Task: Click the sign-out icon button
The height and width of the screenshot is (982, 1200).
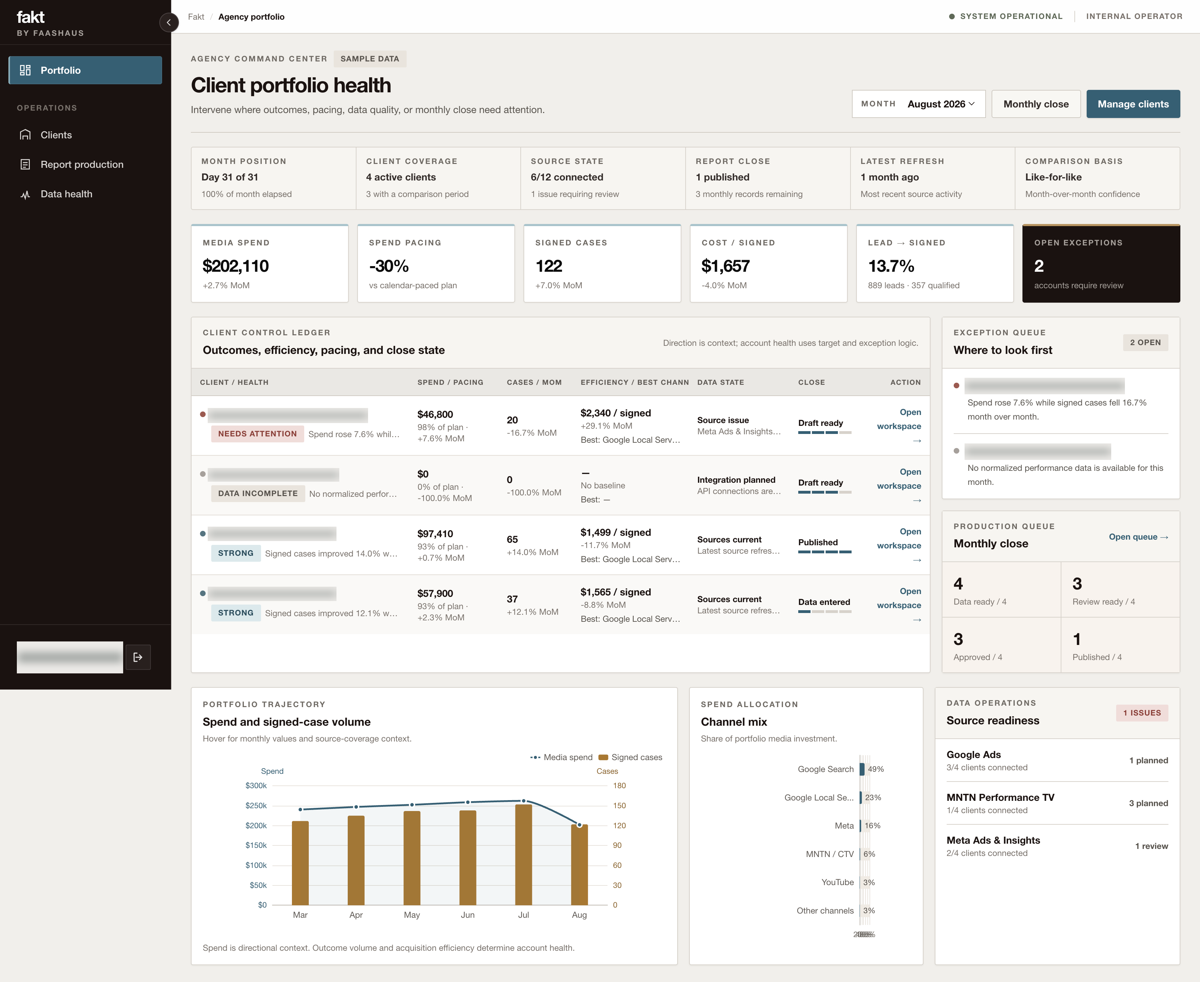Action: [138, 657]
